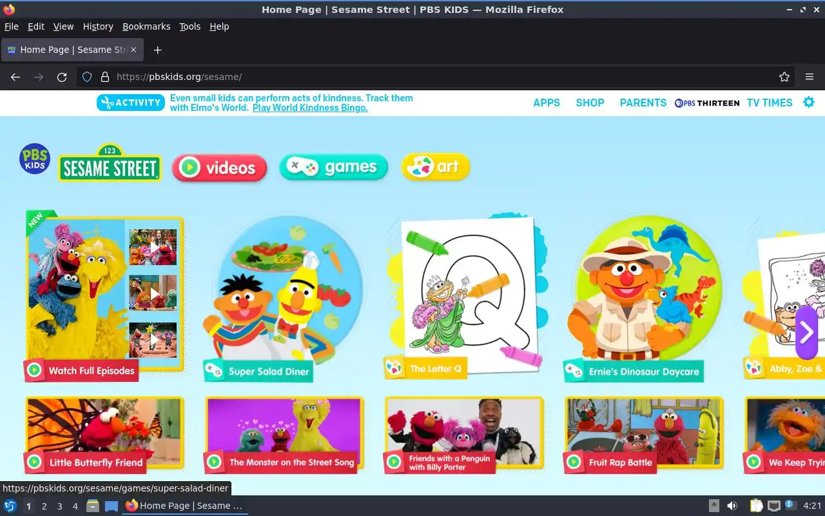825x516 pixels.
Task: Open the History menu
Action: (98, 26)
